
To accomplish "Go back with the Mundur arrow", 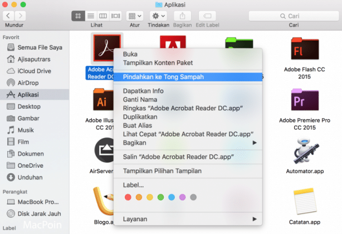I will click(x=8, y=16).
